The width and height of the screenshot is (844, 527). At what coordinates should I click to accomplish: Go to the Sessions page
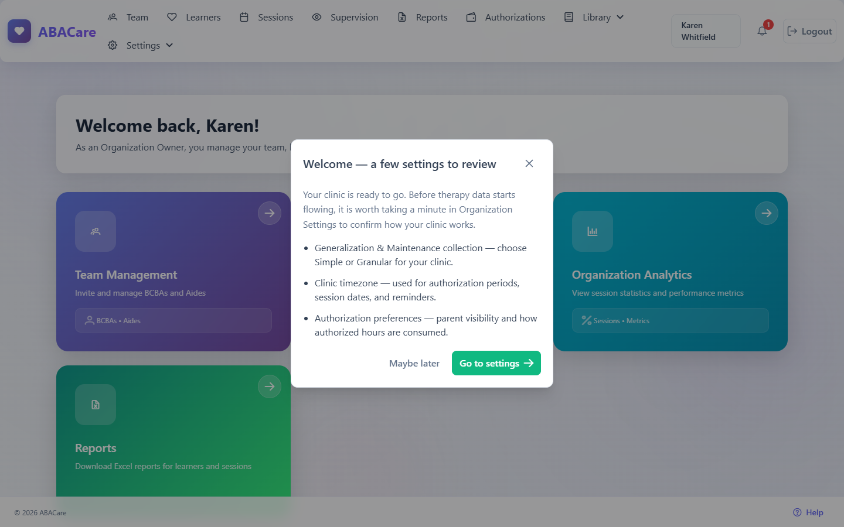coord(266,17)
